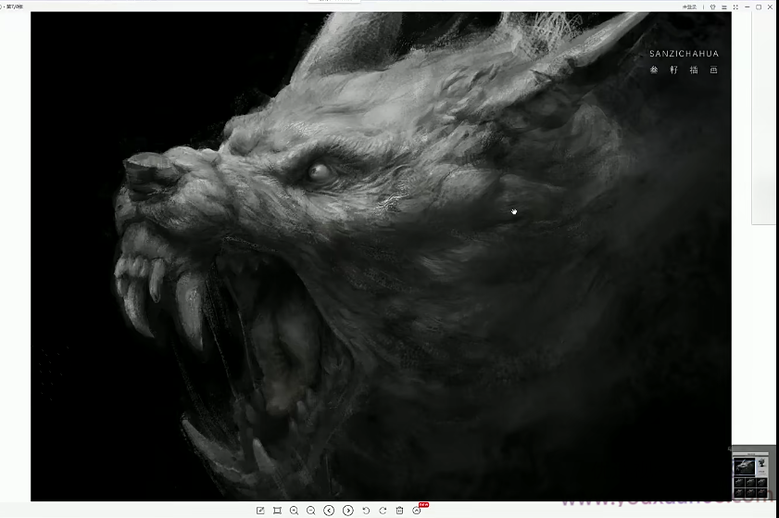This screenshot has height=518, width=779.
Task: Maximize the image viewer window
Action: (x=759, y=6)
